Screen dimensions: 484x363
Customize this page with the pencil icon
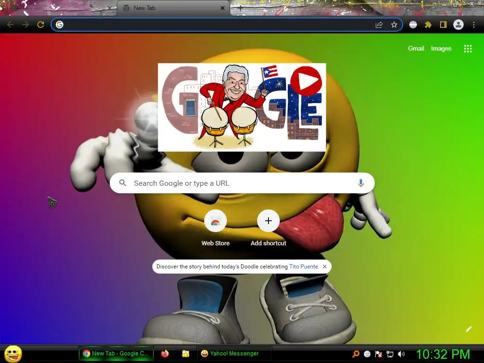click(469, 329)
